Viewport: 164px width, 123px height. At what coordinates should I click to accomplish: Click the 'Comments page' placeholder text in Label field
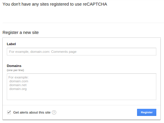pos(64,52)
